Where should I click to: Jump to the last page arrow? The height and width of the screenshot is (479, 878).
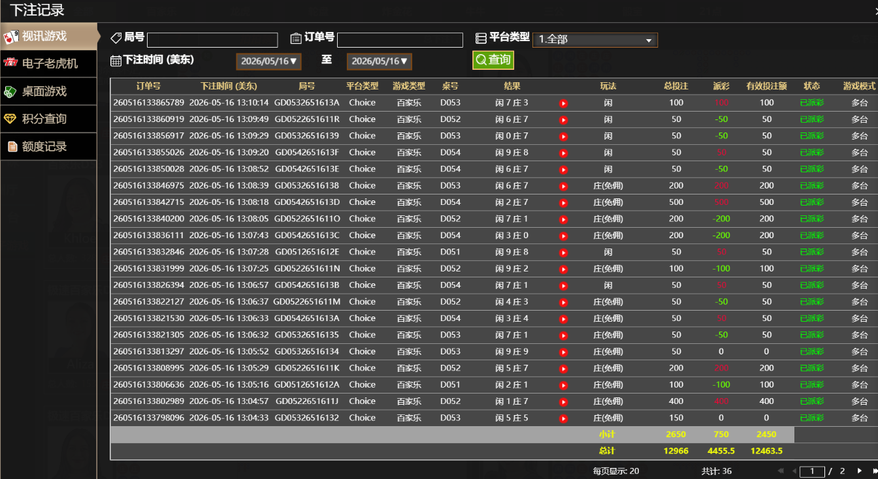875,471
